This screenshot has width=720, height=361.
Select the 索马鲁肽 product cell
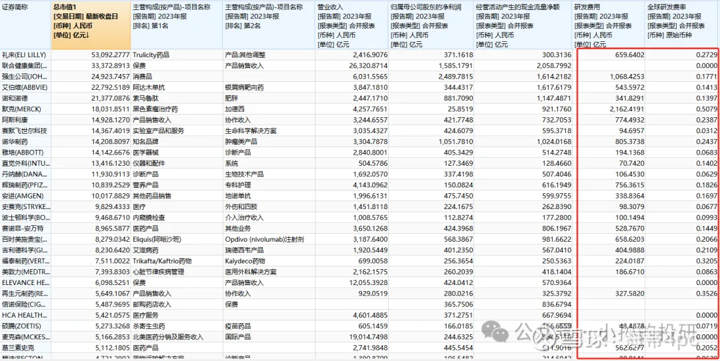145,98
